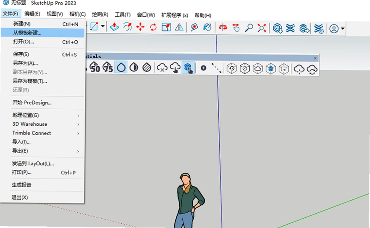Expand the 3D Warehouse submenu
370x228 pixels.
47,124
